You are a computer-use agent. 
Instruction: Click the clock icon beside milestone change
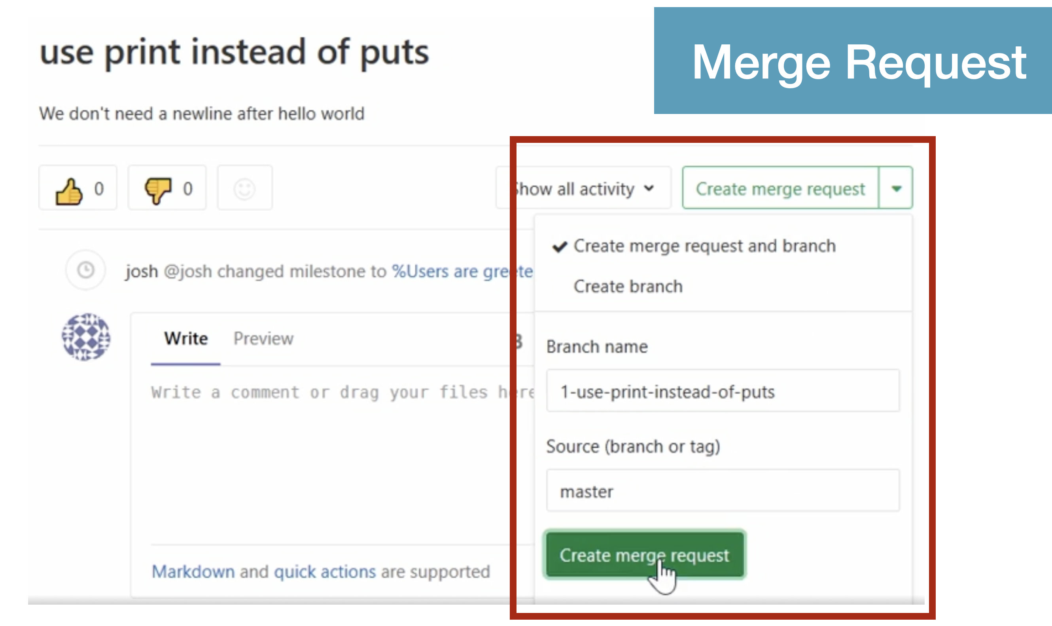86,270
